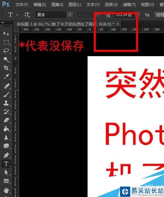Open the 视图(V) menu
164x197 pixels.
click(x=147, y=5)
